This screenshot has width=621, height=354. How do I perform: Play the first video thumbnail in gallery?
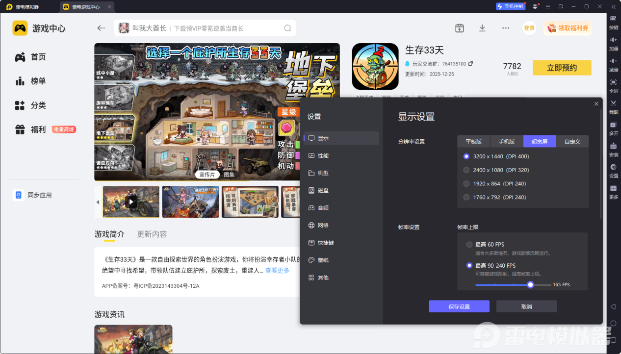131,202
